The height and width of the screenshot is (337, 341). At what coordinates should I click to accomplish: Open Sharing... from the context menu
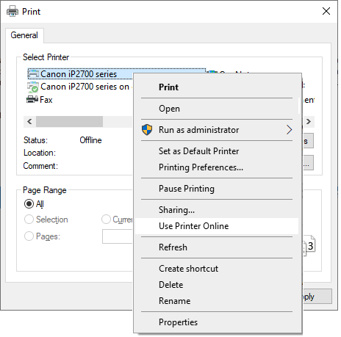pyautogui.click(x=217, y=210)
